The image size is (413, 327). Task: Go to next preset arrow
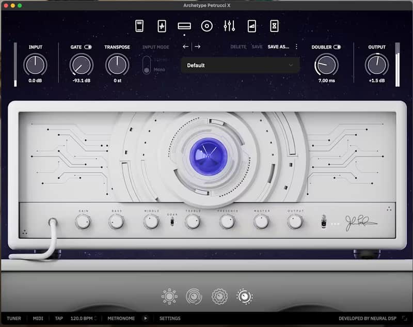point(198,46)
